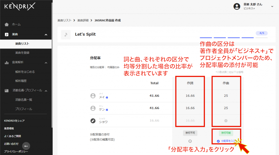Image resolution: width=279 pixels, height=155 pixels.
Task: Click the KENDRIX logo
Action: click(20, 7)
